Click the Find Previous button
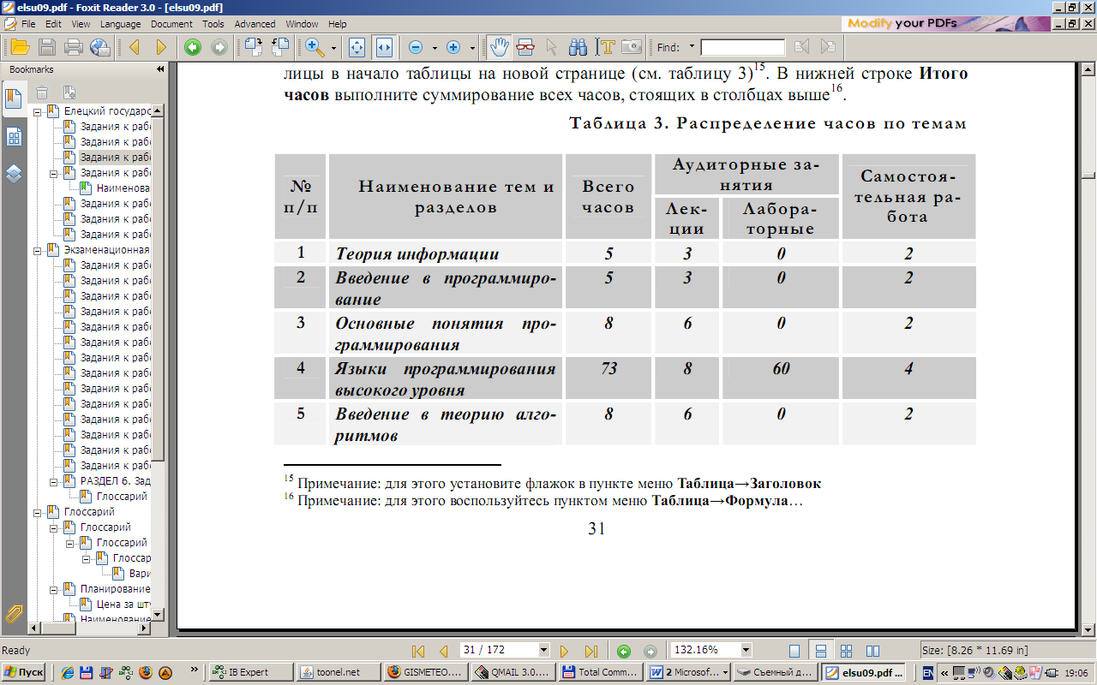1097x685 pixels. [802, 47]
